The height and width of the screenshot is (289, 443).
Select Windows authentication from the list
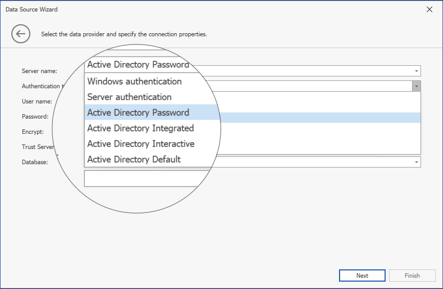pos(134,82)
